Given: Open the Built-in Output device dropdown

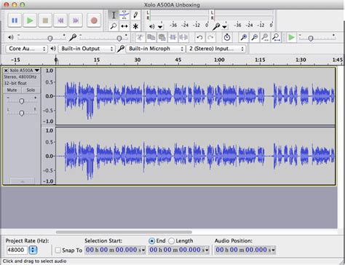Looking at the screenshot, I should pos(87,49).
